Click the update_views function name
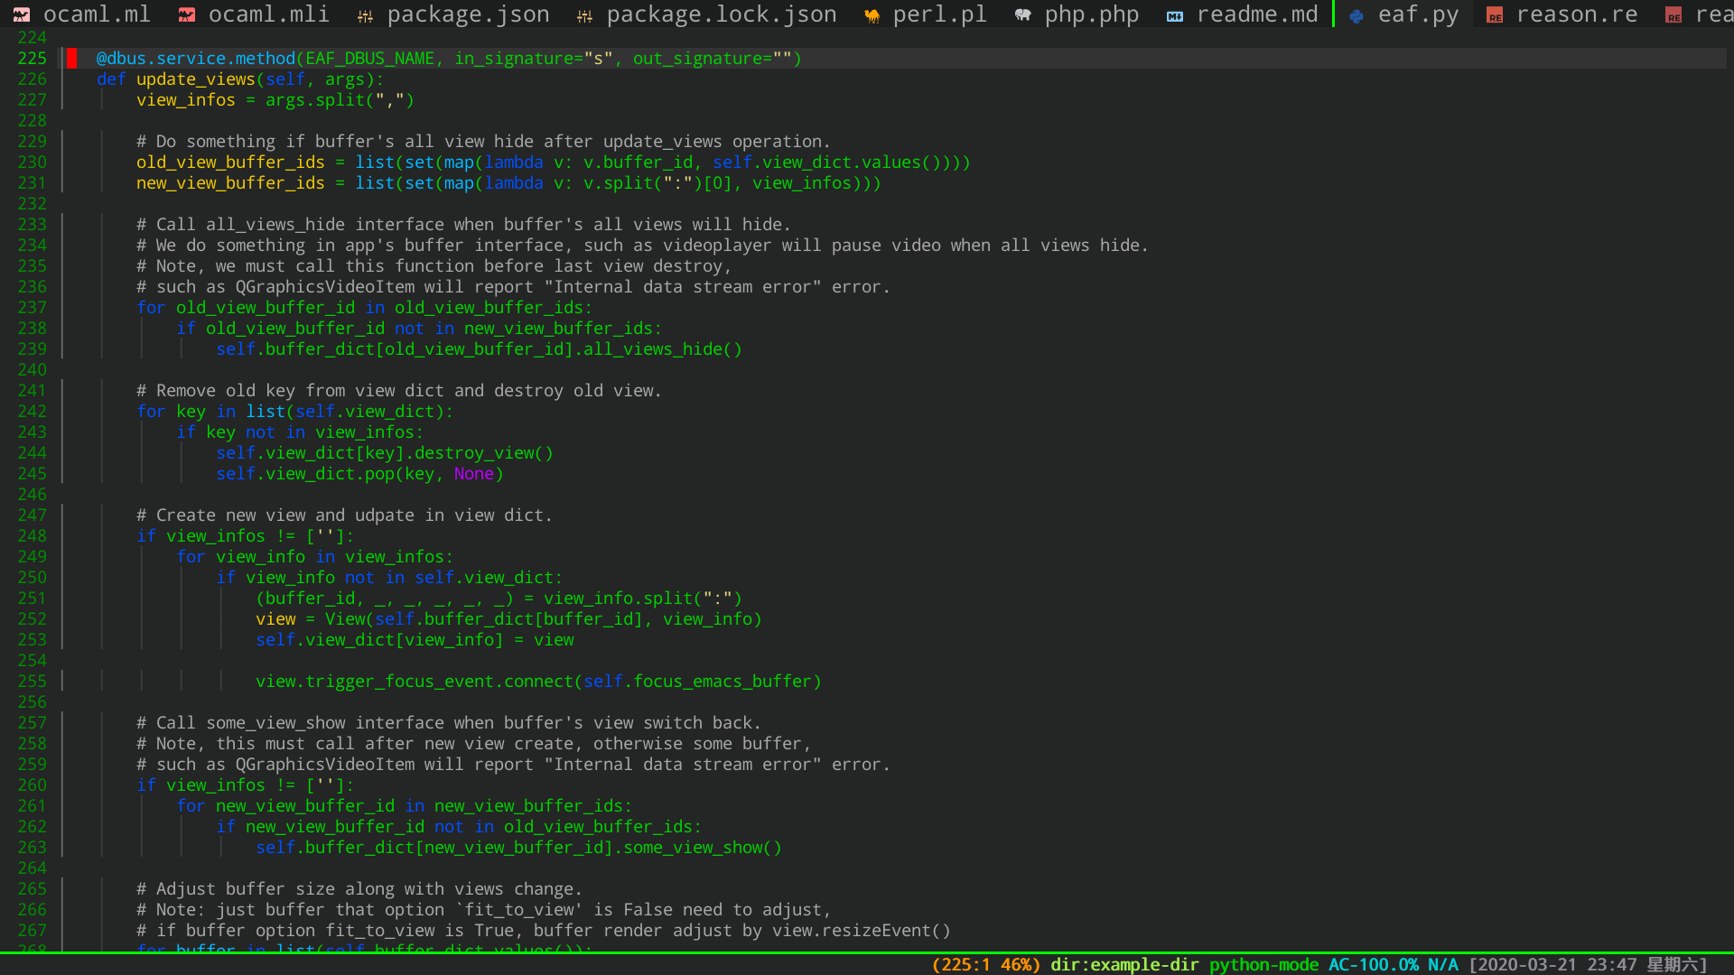This screenshot has width=1734, height=975. 195,79
